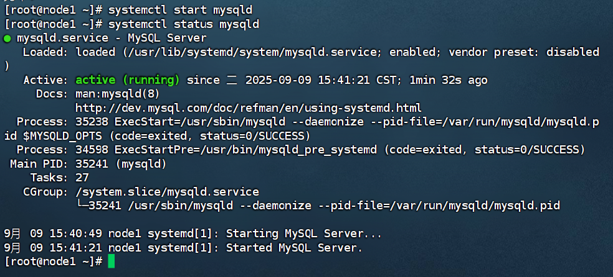Click the green "active (running)" status text
613x277 pixels.
pos(128,80)
